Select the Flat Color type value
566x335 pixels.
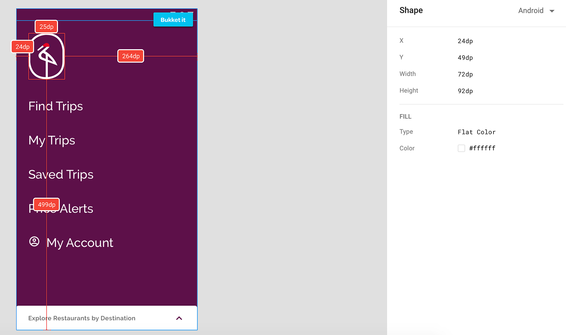477,132
